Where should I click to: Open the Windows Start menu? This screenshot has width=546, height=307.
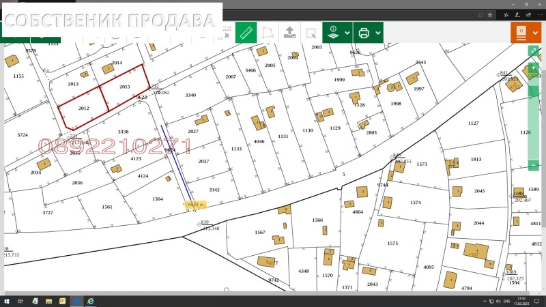(7, 301)
